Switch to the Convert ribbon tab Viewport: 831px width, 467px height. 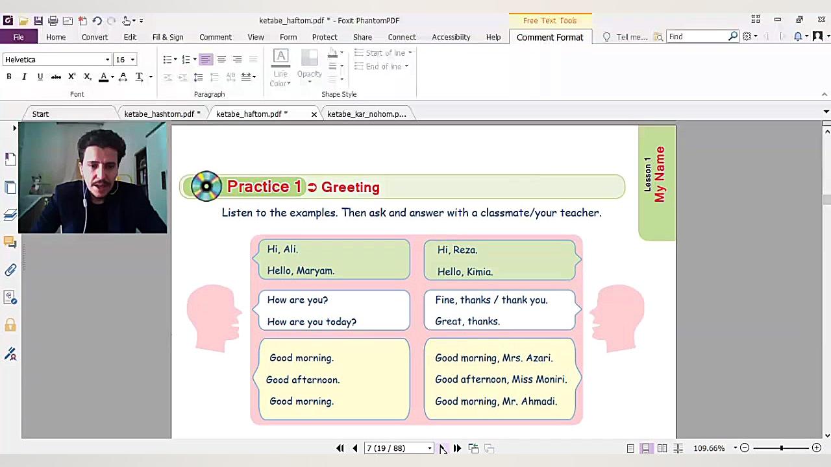[95, 37]
